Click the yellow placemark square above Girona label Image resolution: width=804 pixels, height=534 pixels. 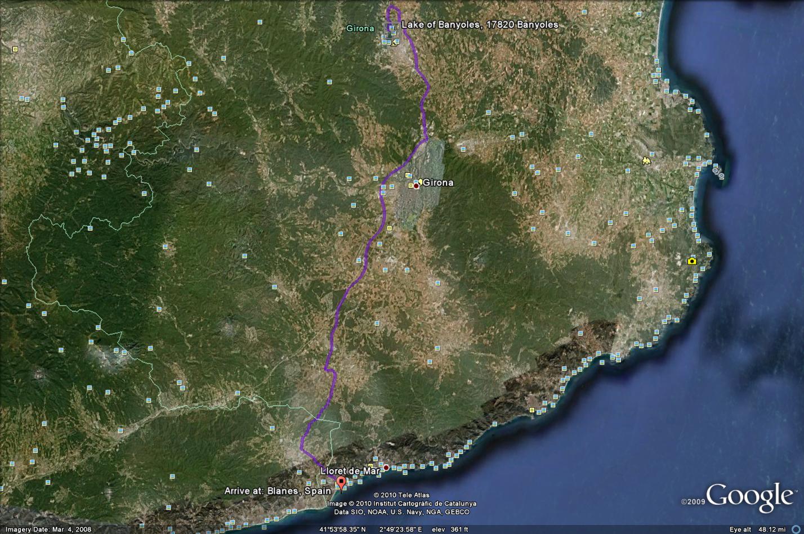click(x=408, y=176)
